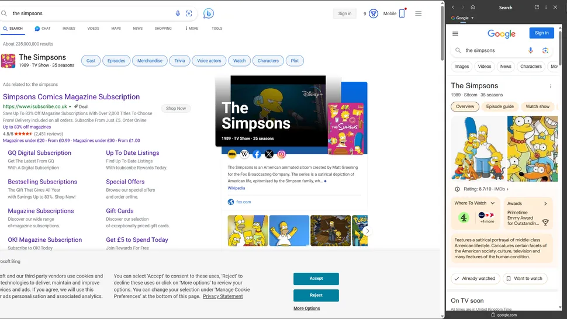
Task: Reject the Bing cookies
Action: click(x=316, y=295)
